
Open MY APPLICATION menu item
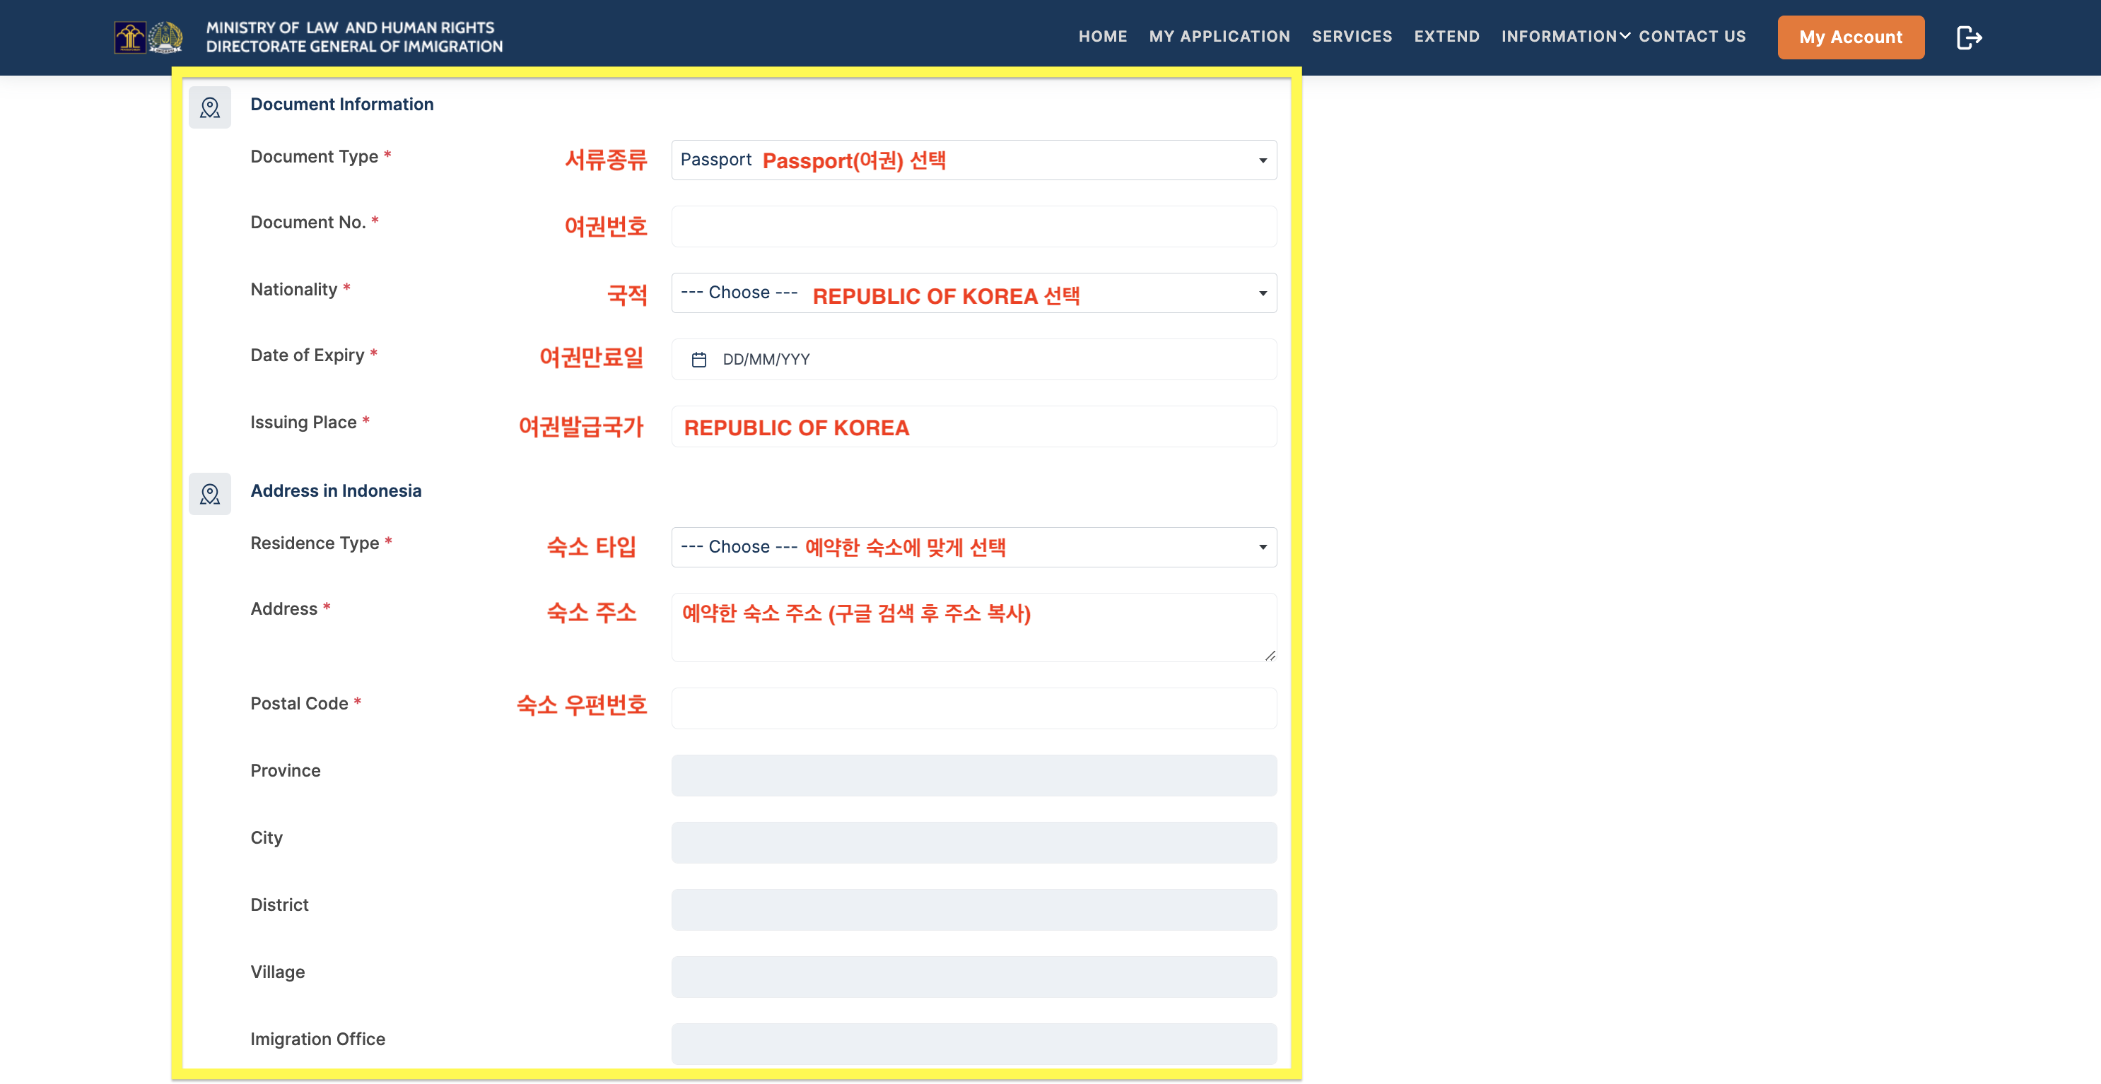pyautogui.click(x=1219, y=37)
